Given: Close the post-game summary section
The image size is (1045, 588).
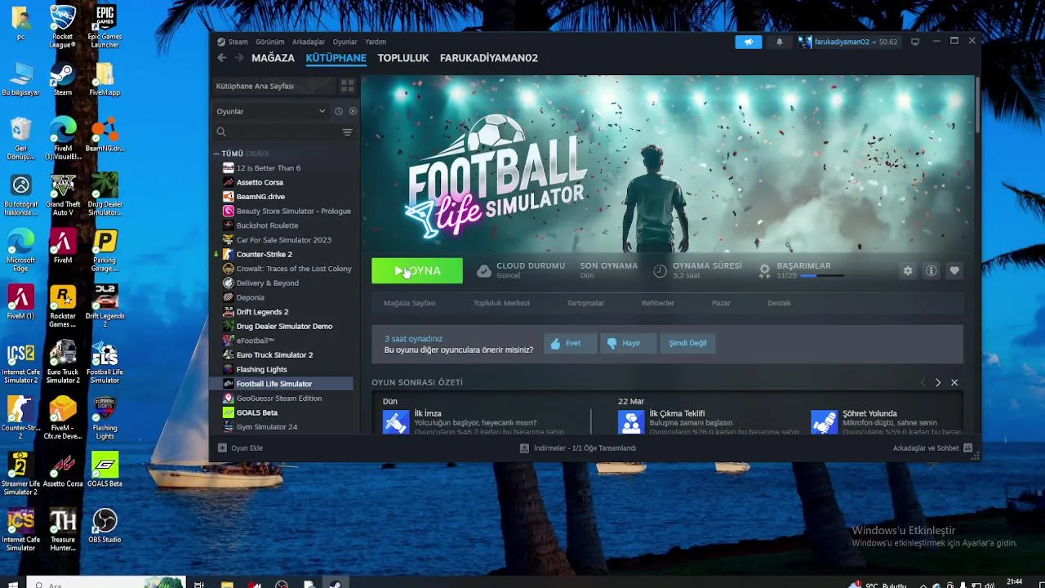Looking at the screenshot, I should click(x=954, y=382).
